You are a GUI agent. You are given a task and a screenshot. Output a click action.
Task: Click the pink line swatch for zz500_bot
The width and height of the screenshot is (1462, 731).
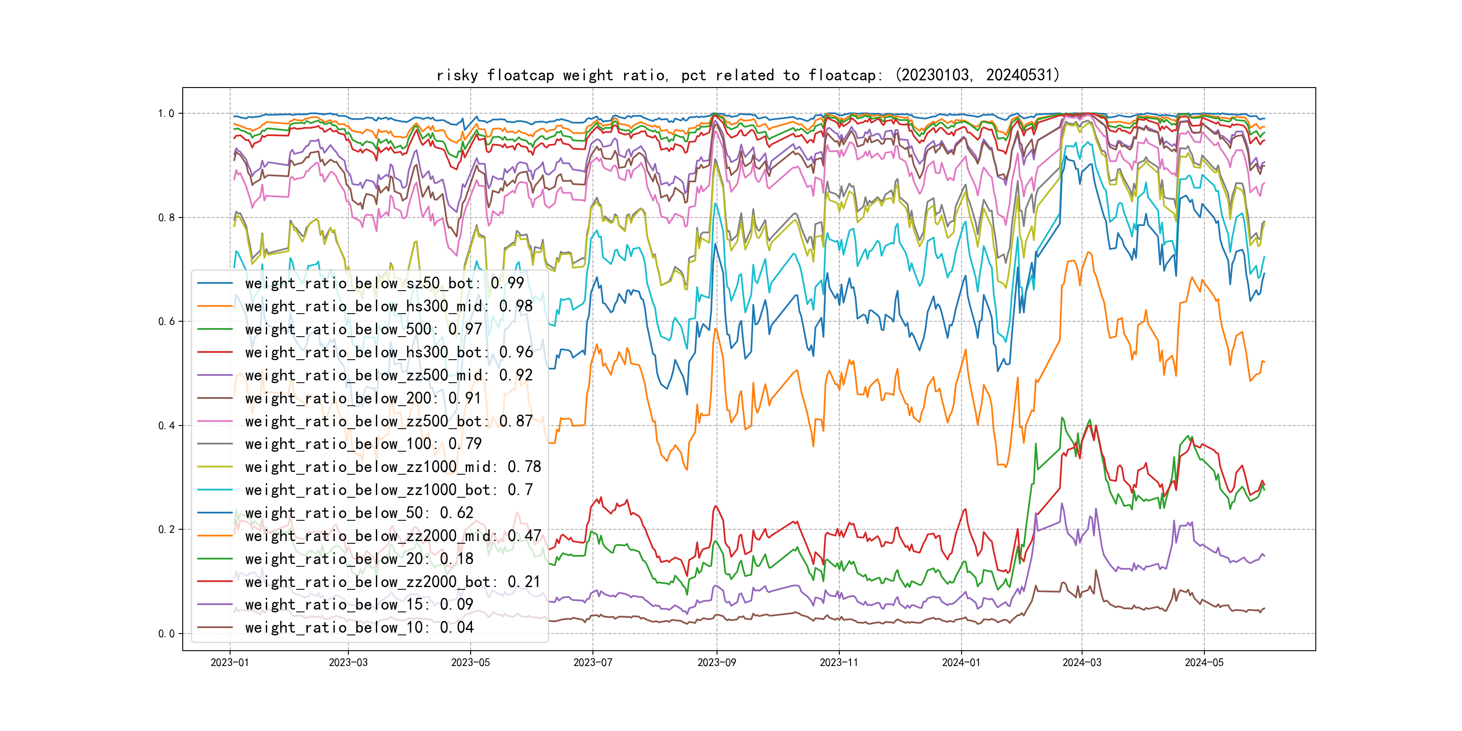[215, 421]
